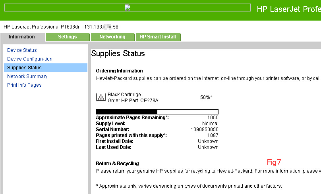The width and height of the screenshot is (321, 194).
Task: Click the Ordering Information heading
Action: click(x=119, y=71)
